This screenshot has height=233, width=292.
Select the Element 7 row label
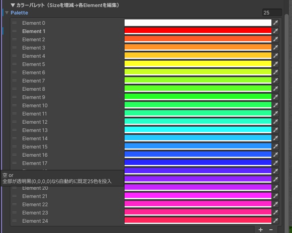[33, 81]
